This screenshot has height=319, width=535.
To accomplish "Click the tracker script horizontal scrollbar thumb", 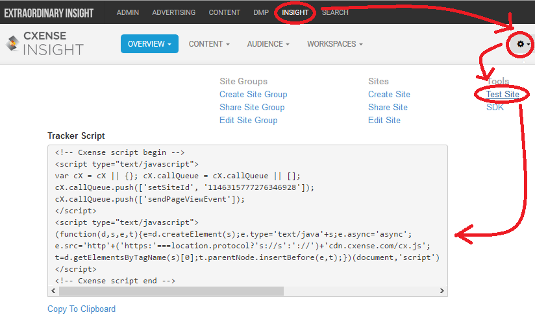I will pyautogui.click(x=171, y=290).
